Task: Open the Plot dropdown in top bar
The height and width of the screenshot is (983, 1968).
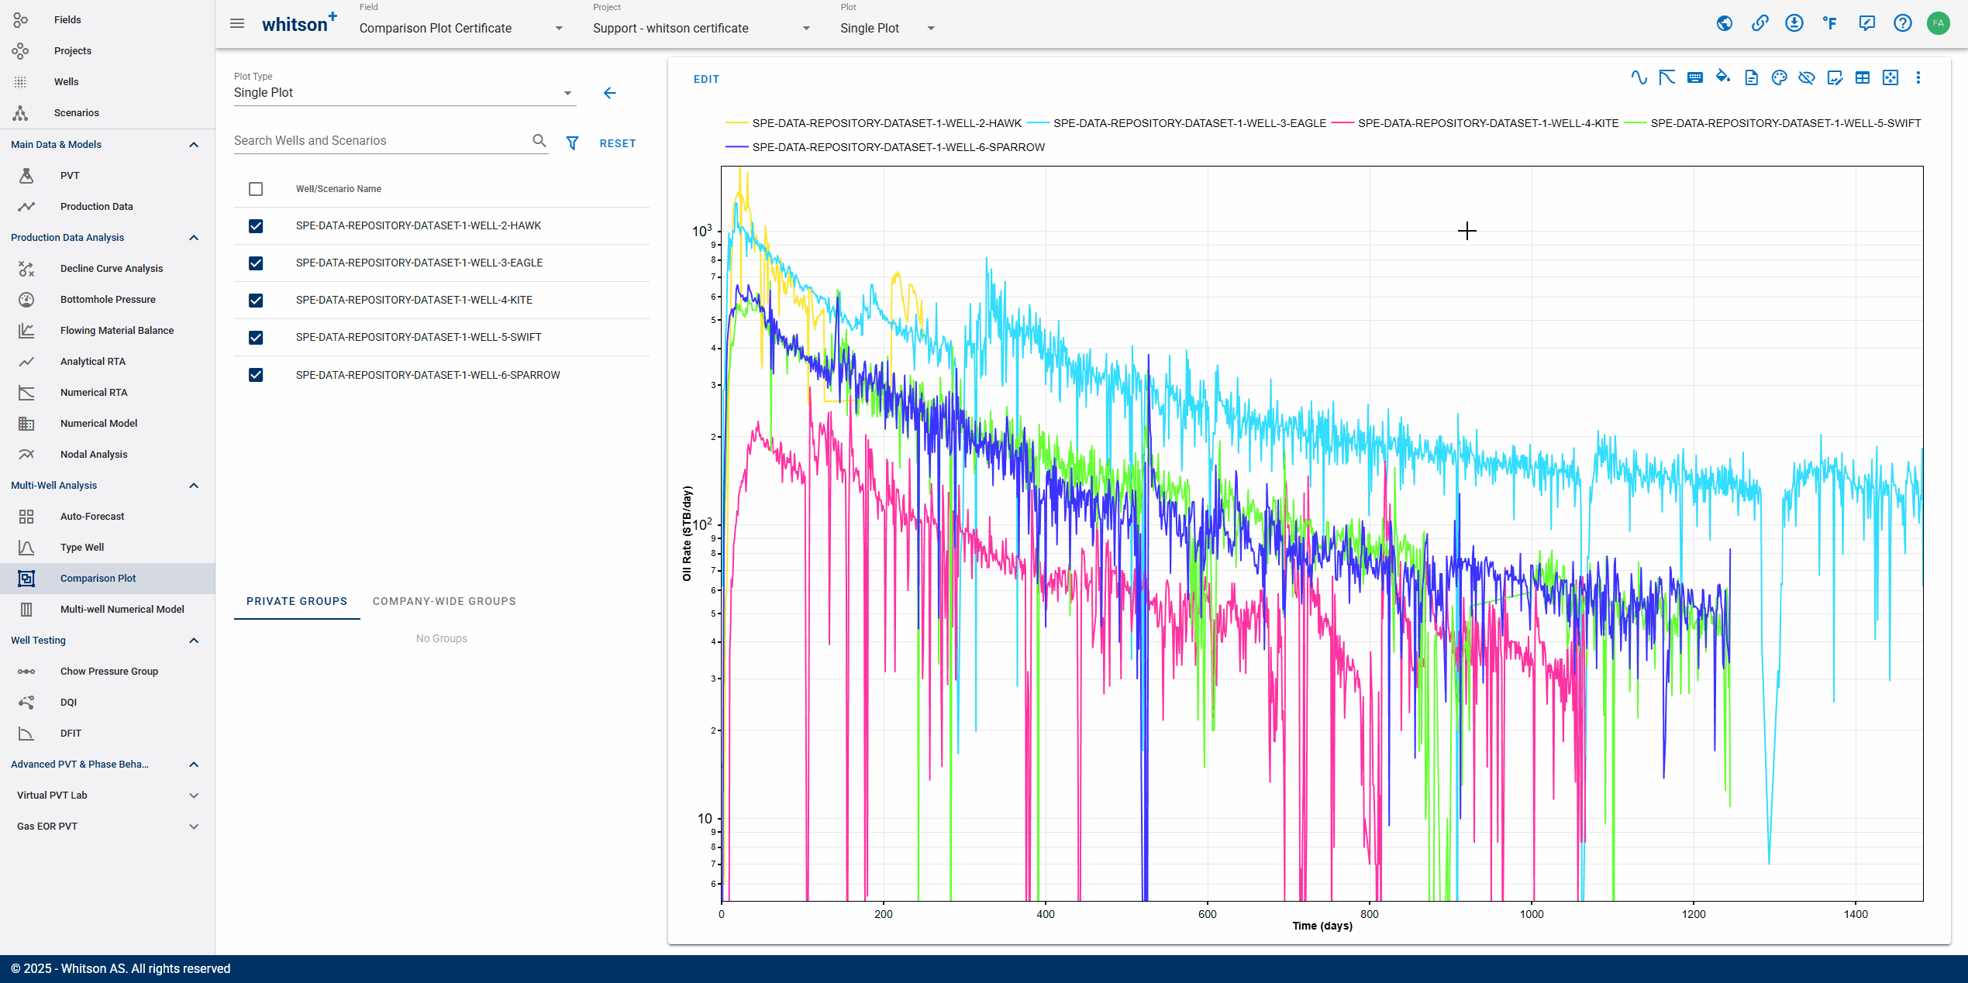Action: [887, 28]
